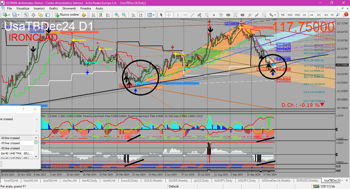
Task: Open the File menu
Action: click(x=9, y=8)
